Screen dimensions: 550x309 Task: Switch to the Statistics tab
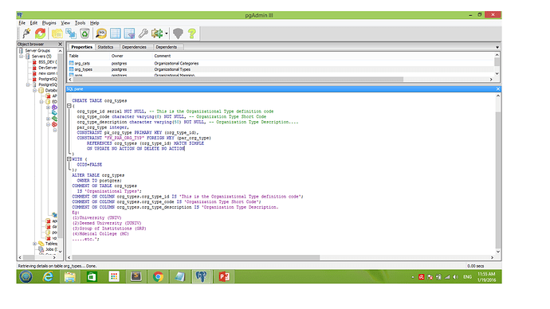(105, 47)
